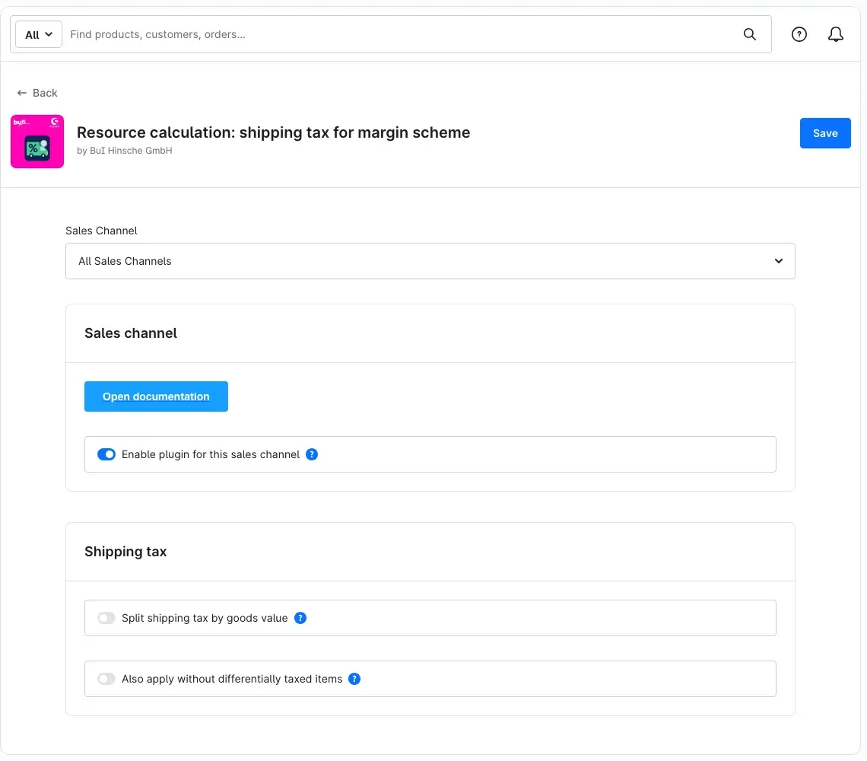Click the 'Shipping tax' card heading
The height and width of the screenshot is (761, 867).
coord(125,552)
